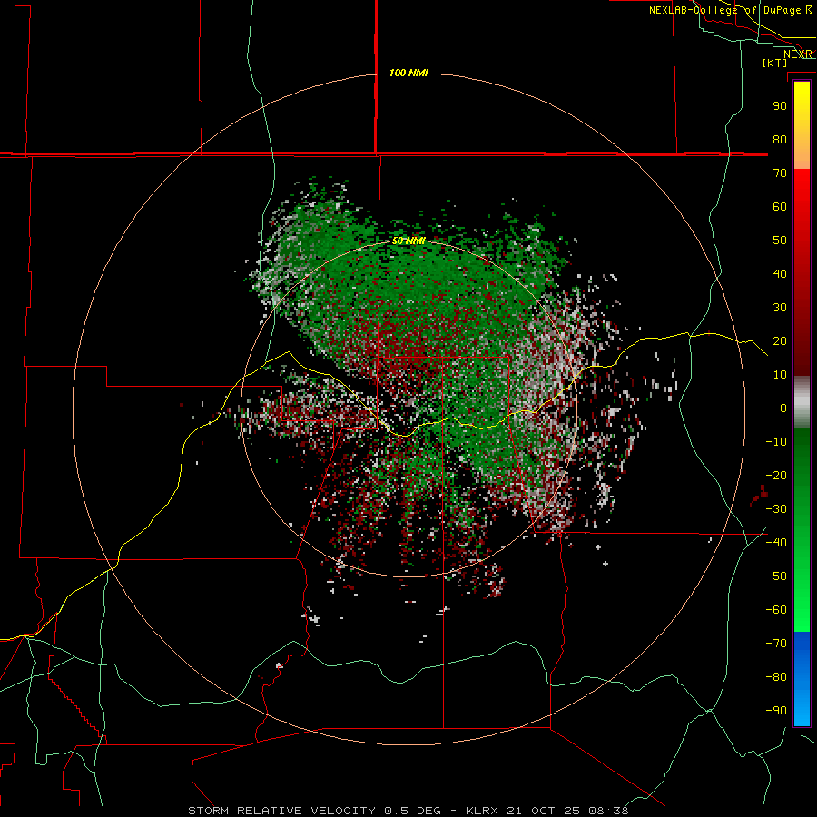Click the NEXR label above the color scale
This screenshot has width=817, height=817.
(x=798, y=54)
